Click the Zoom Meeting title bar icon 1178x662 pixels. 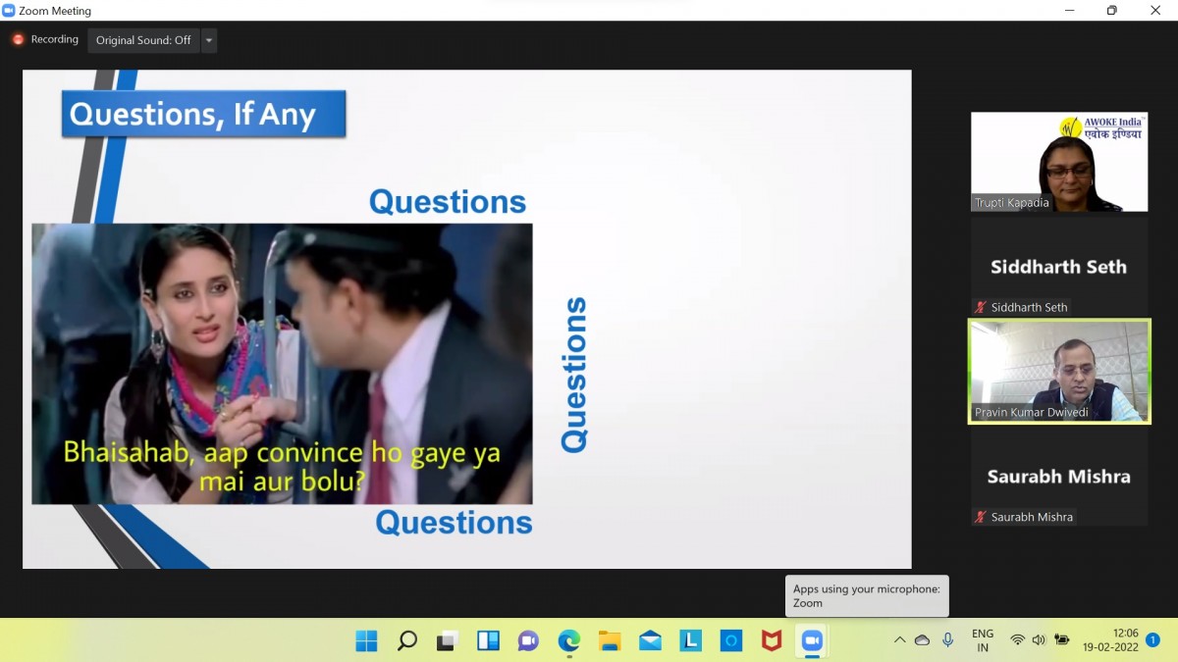pyautogui.click(x=9, y=11)
